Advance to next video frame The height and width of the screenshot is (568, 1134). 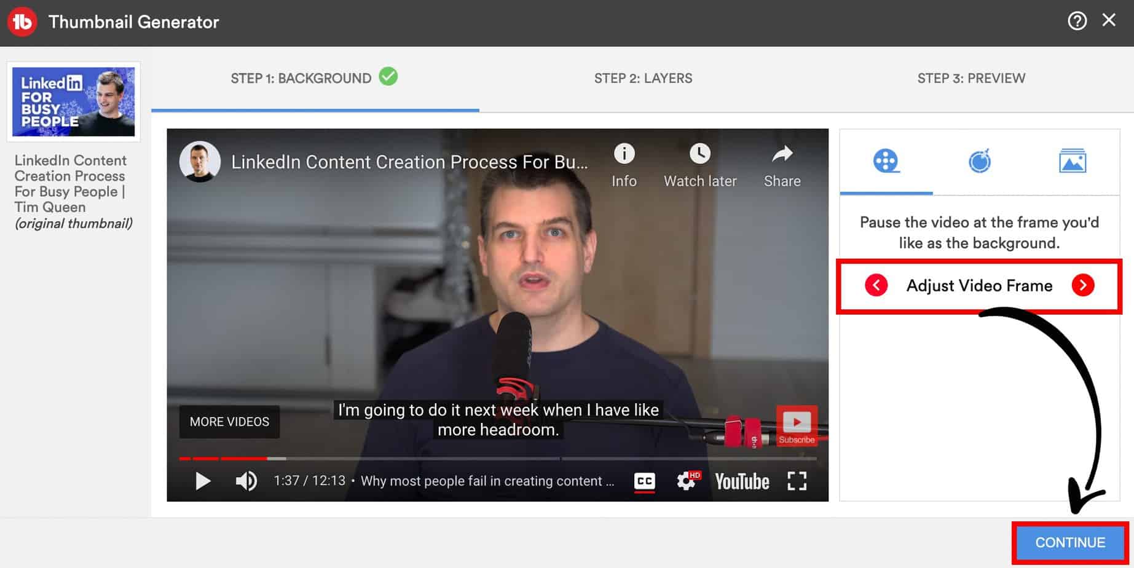pos(1082,285)
